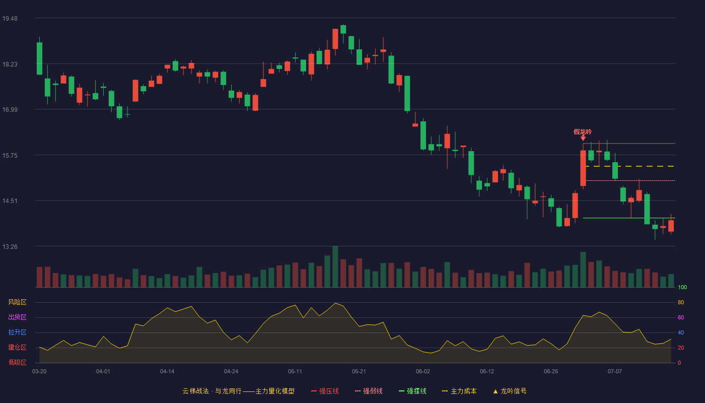Click the 06-12 date label
This screenshot has width=705, height=403.
coord(487,371)
